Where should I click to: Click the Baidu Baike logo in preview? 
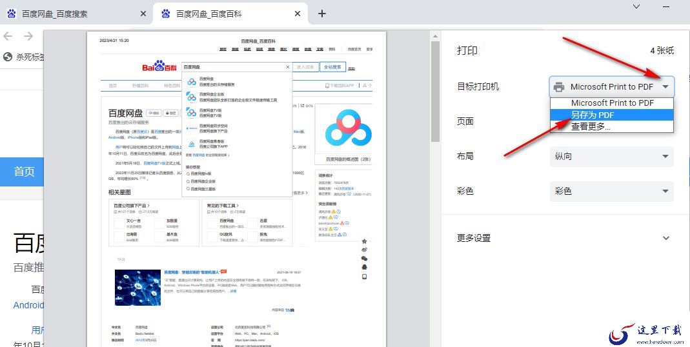click(159, 67)
